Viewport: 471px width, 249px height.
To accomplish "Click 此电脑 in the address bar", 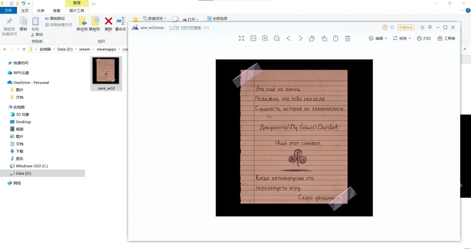I will tap(45, 49).
